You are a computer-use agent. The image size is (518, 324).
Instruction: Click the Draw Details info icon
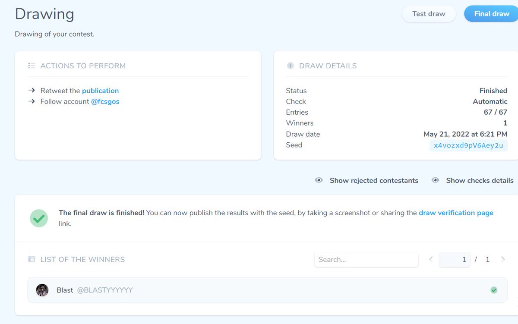[x=290, y=66]
